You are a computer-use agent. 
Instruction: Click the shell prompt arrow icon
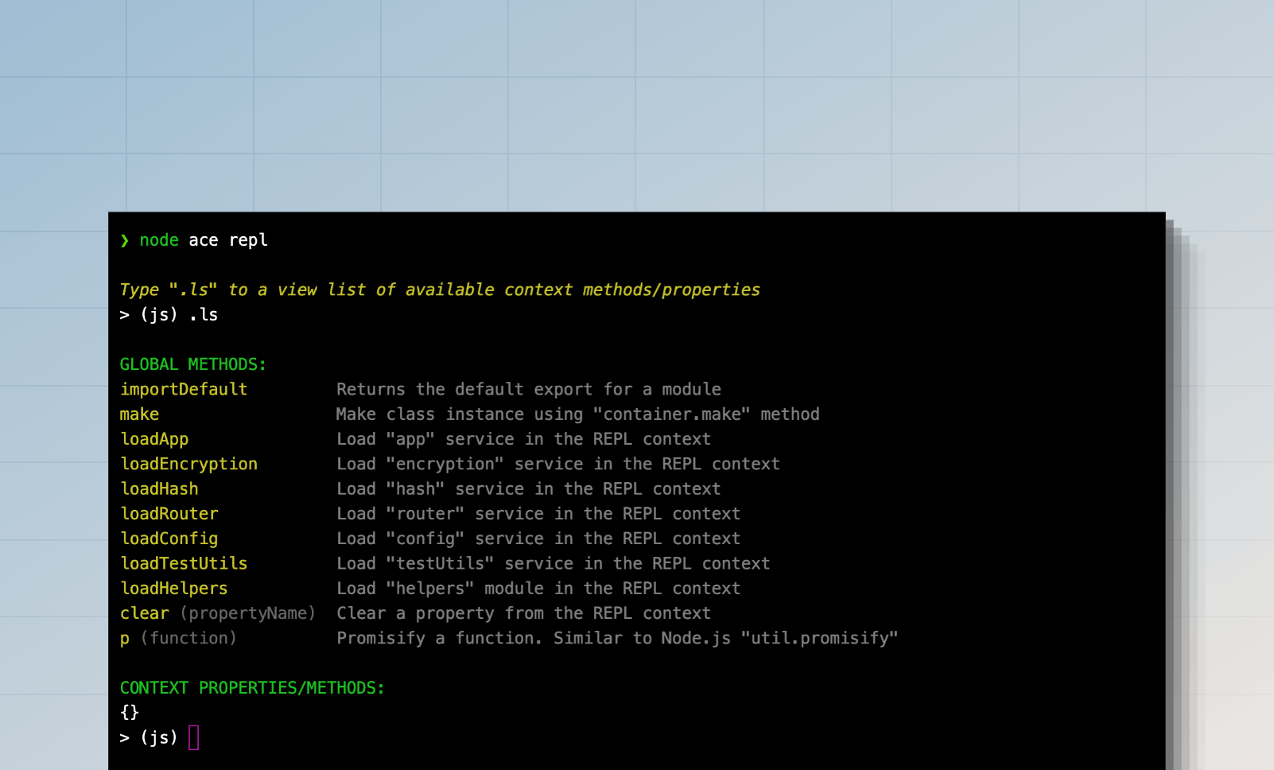click(125, 240)
